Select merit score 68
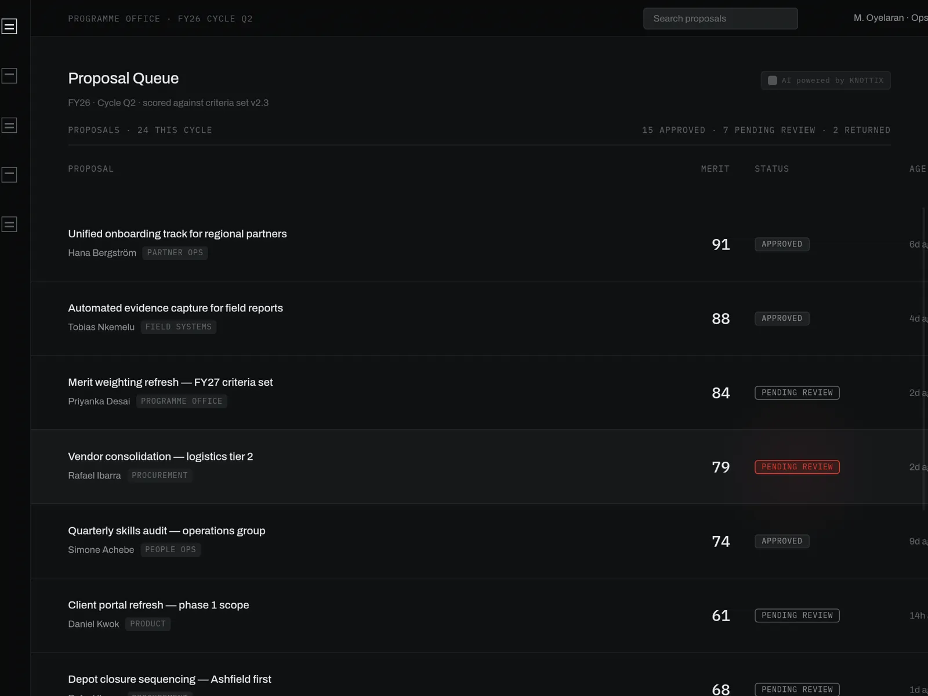 click(721, 689)
